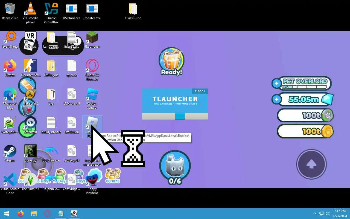This screenshot has height=219, width=350.
Task: Open Opera GX from the taskbar
Action: pyautogui.click(x=47, y=214)
